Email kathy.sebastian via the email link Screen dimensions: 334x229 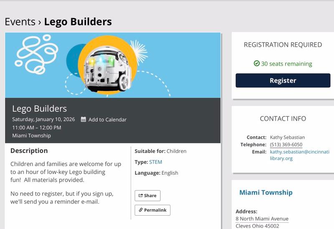pos(299,155)
